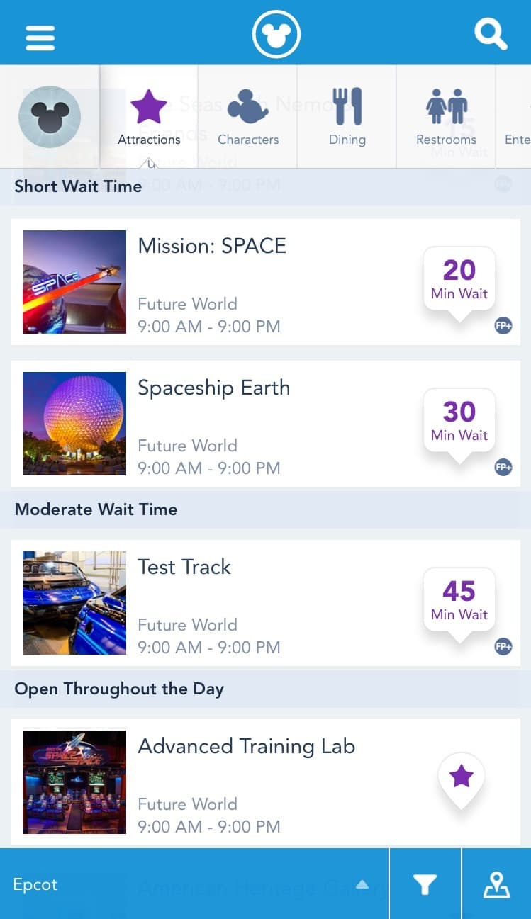The height and width of the screenshot is (919, 531).
Task: Tap the FP+ badge on Mission: SPACE
Action: 503,327
